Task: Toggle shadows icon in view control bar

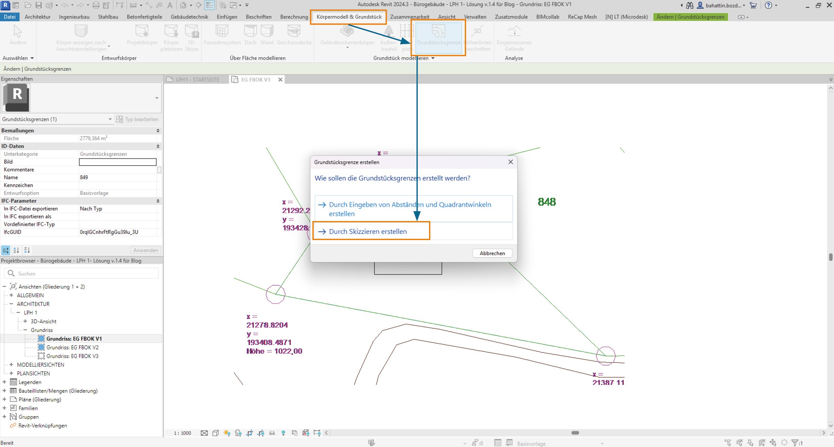Action: click(238, 433)
